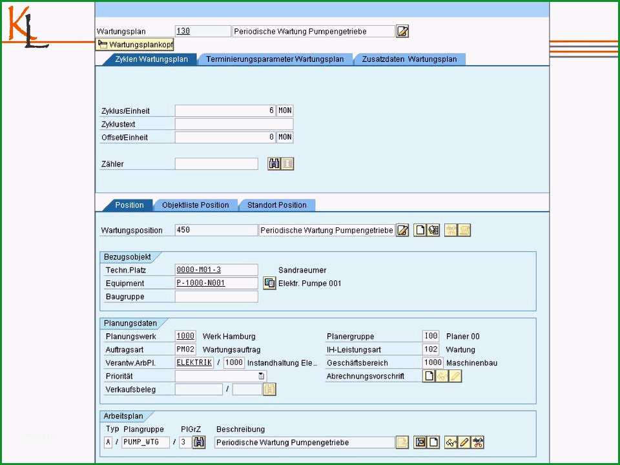Click glasses display icon in Arbeitsplan
Image resolution: width=620 pixels, height=465 pixels.
(451, 442)
